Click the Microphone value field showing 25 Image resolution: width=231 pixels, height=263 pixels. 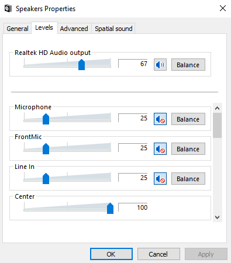pyautogui.click(x=133, y=118)
